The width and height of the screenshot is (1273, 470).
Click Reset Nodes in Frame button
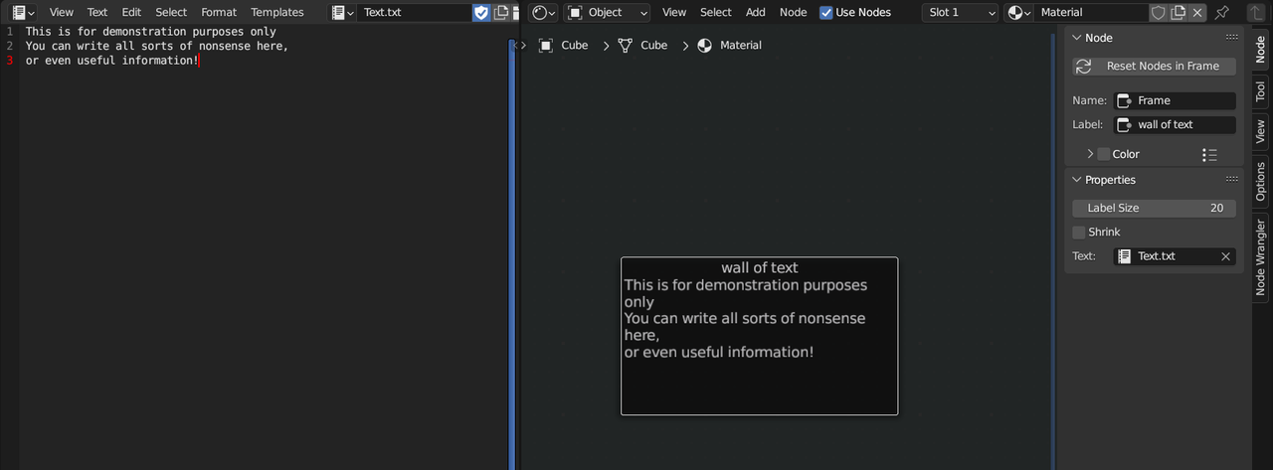point(1154,66)
